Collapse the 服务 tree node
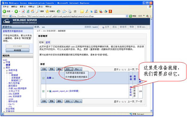This screenshot has height=117, width=187. click(4, 68)
